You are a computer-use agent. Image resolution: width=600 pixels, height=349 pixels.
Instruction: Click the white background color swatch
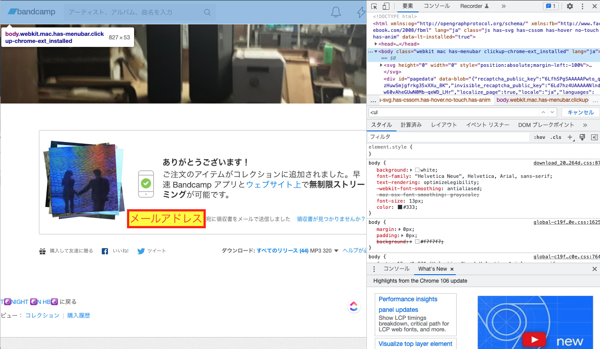coord(417,169)
